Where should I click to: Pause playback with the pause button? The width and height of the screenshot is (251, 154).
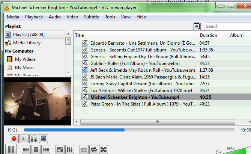coord(11,149)
